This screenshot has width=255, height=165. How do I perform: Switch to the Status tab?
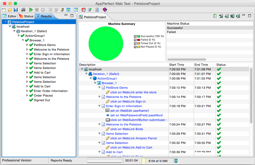[26, 16]
